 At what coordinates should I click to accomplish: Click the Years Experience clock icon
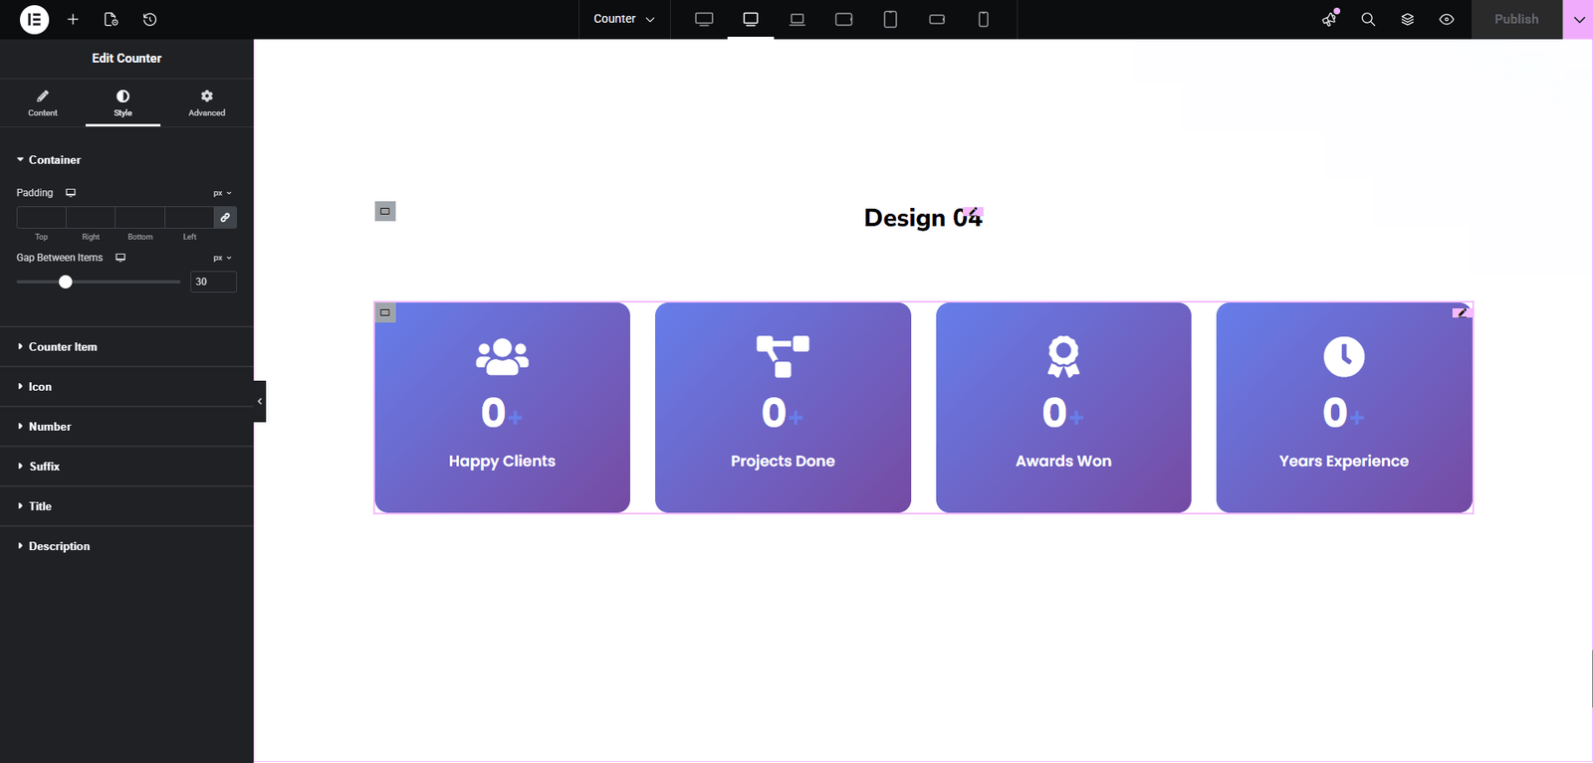point(1344,356)
